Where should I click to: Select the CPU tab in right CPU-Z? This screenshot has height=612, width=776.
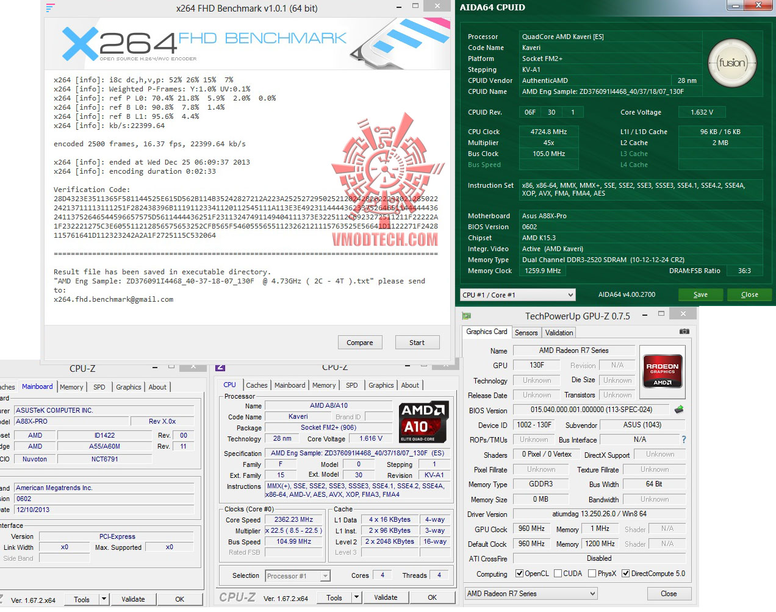coord(229,385)
